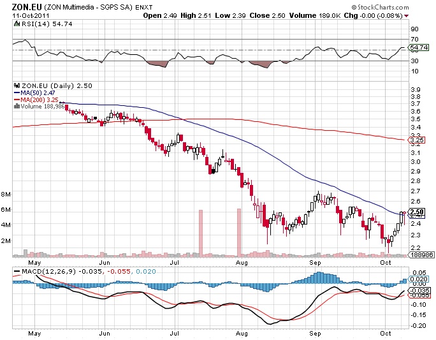This screenshot has height=340, width=436.
Task: Click the -0.20 MACD scale label
Action: (x=419, y=325)
